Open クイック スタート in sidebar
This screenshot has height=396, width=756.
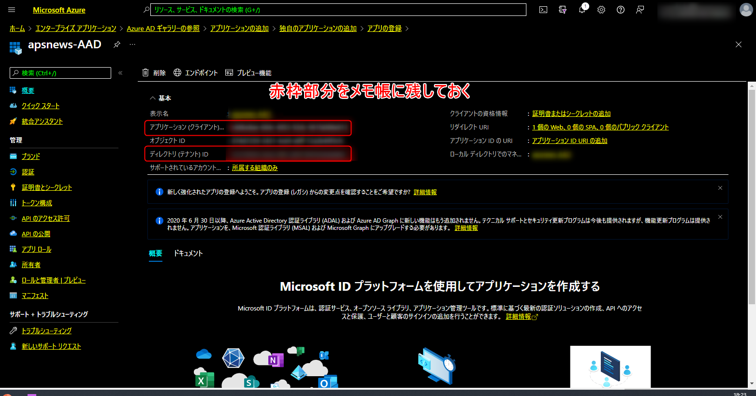(x=41, y=106)
